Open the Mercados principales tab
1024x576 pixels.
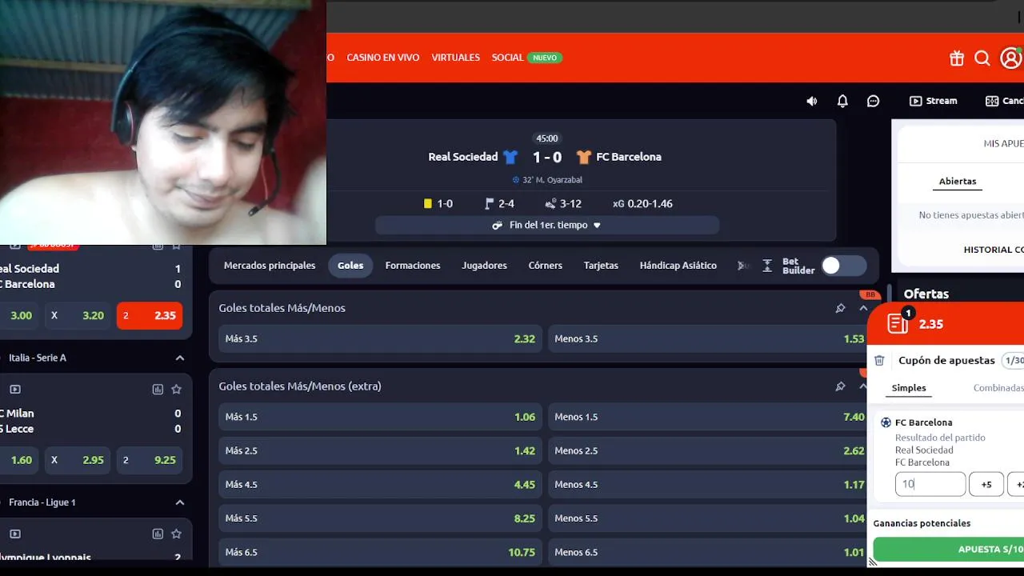point(270,266)
